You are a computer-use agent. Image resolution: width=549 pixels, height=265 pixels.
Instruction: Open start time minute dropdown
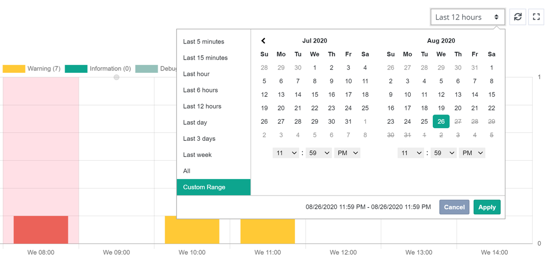point(319,153)
